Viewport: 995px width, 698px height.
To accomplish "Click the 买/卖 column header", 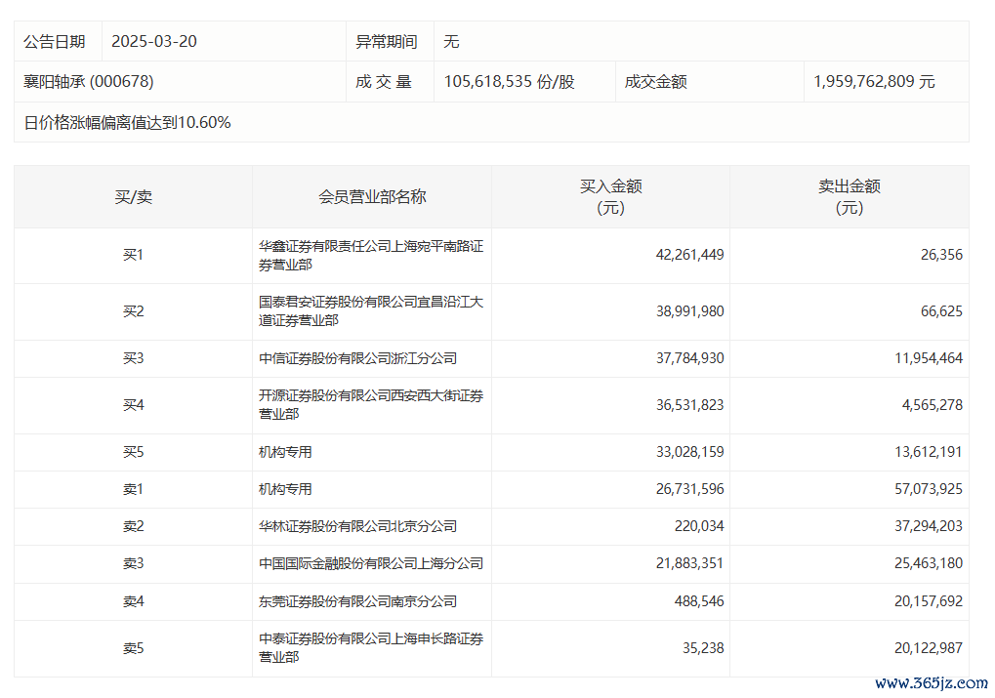I will tap(133, 196).
